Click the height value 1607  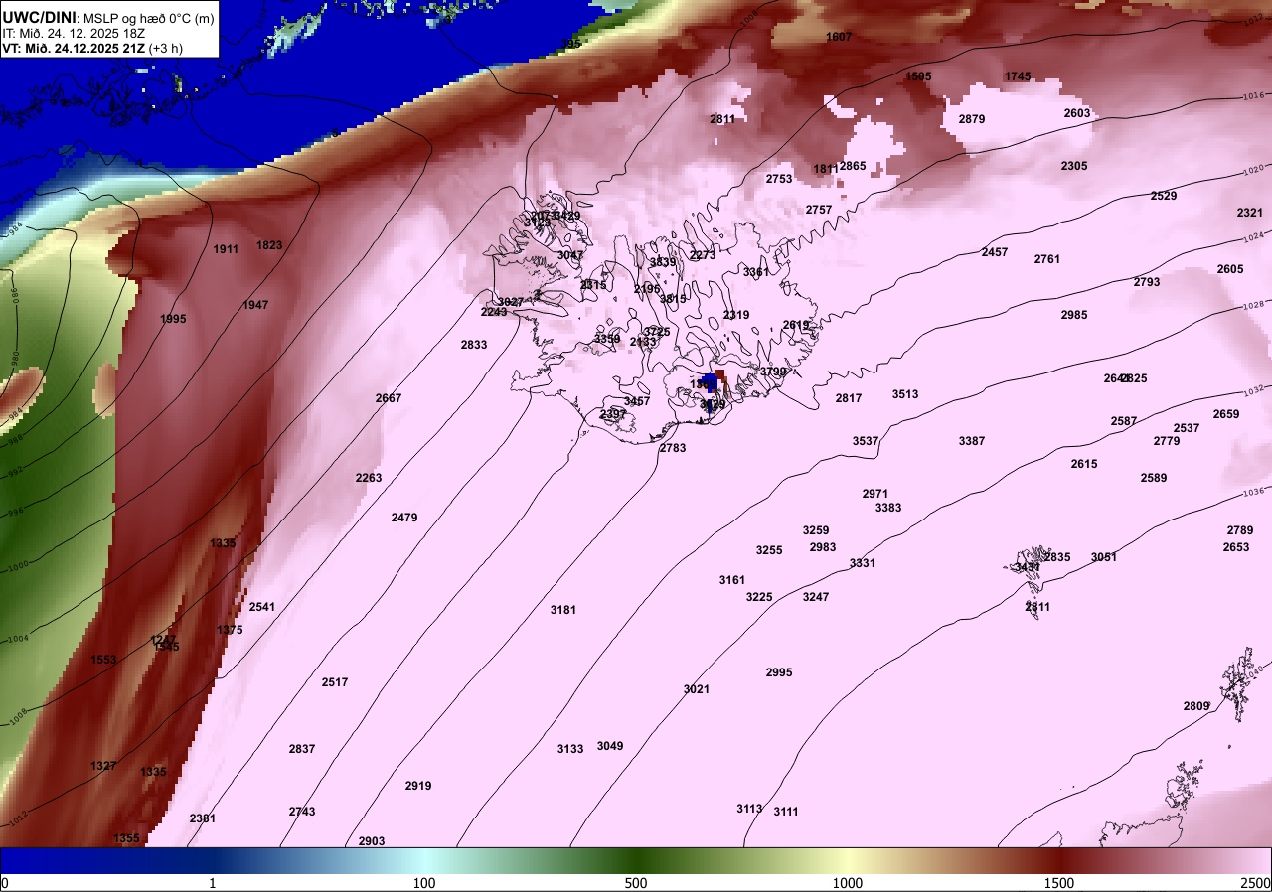839,37
